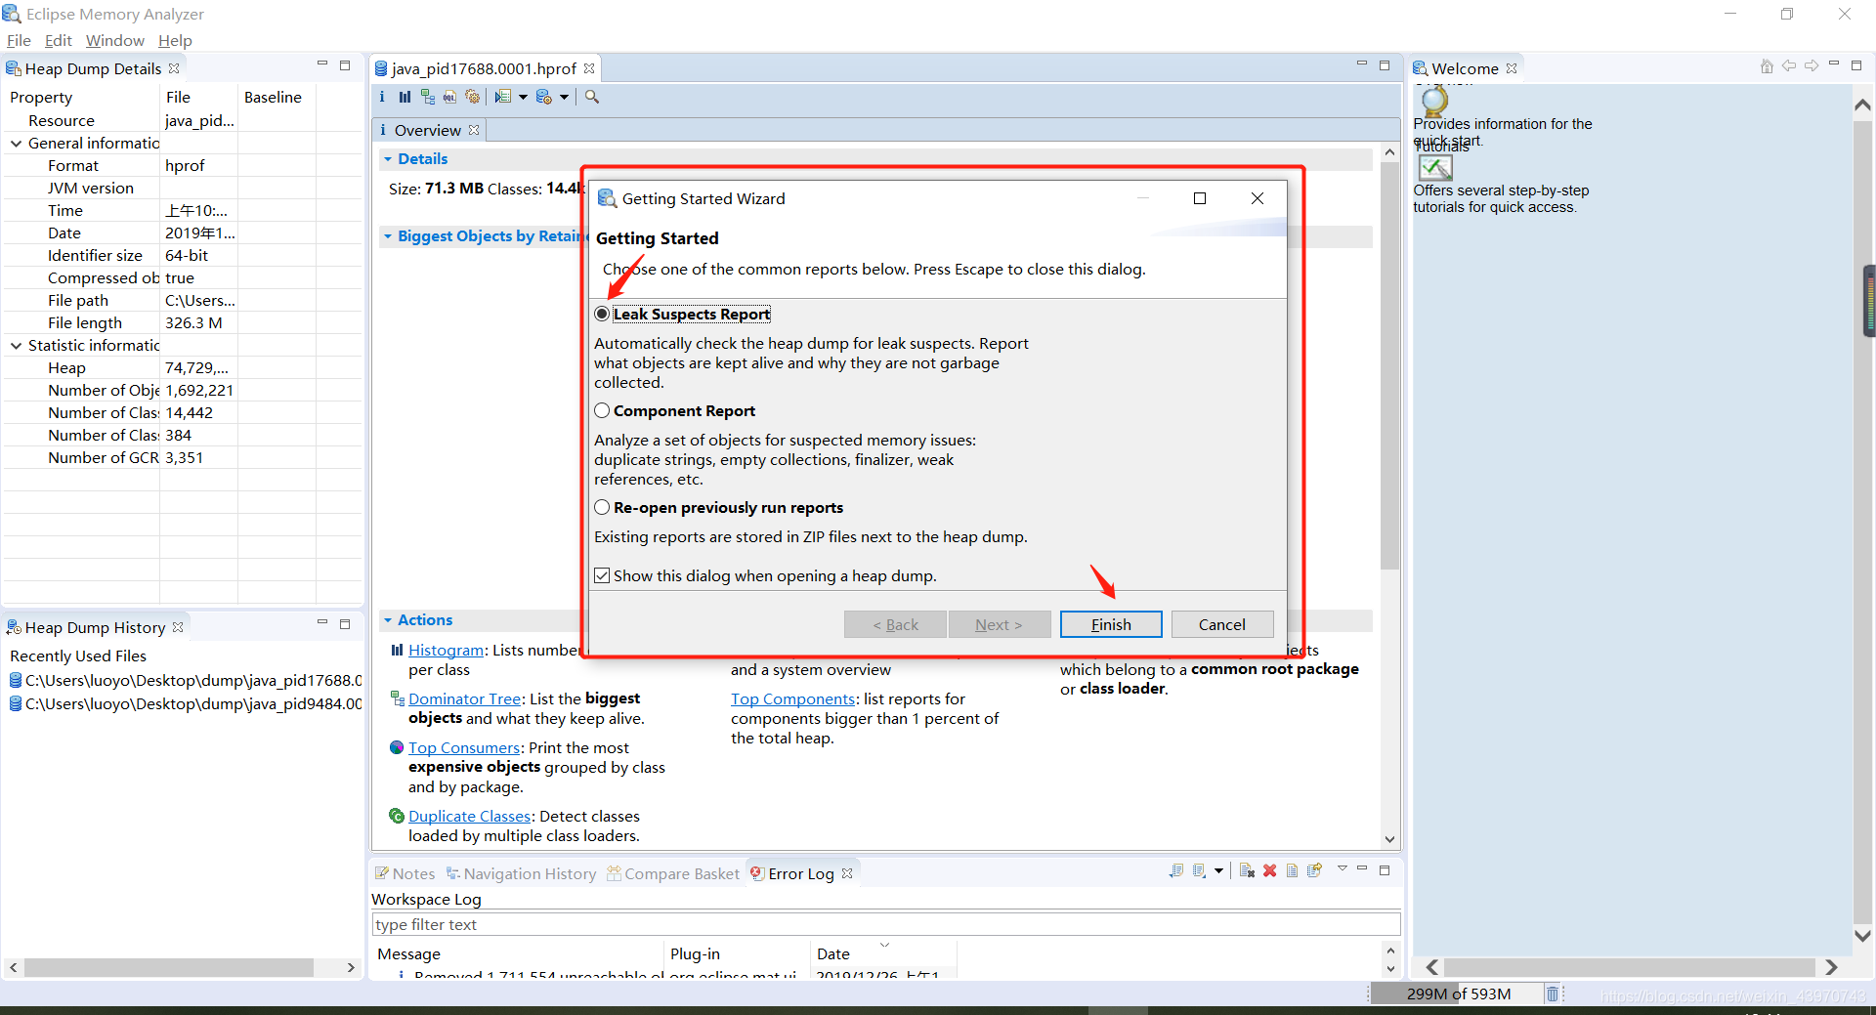Open the Window menu
1876x1015 pixels.
[115, 40]
